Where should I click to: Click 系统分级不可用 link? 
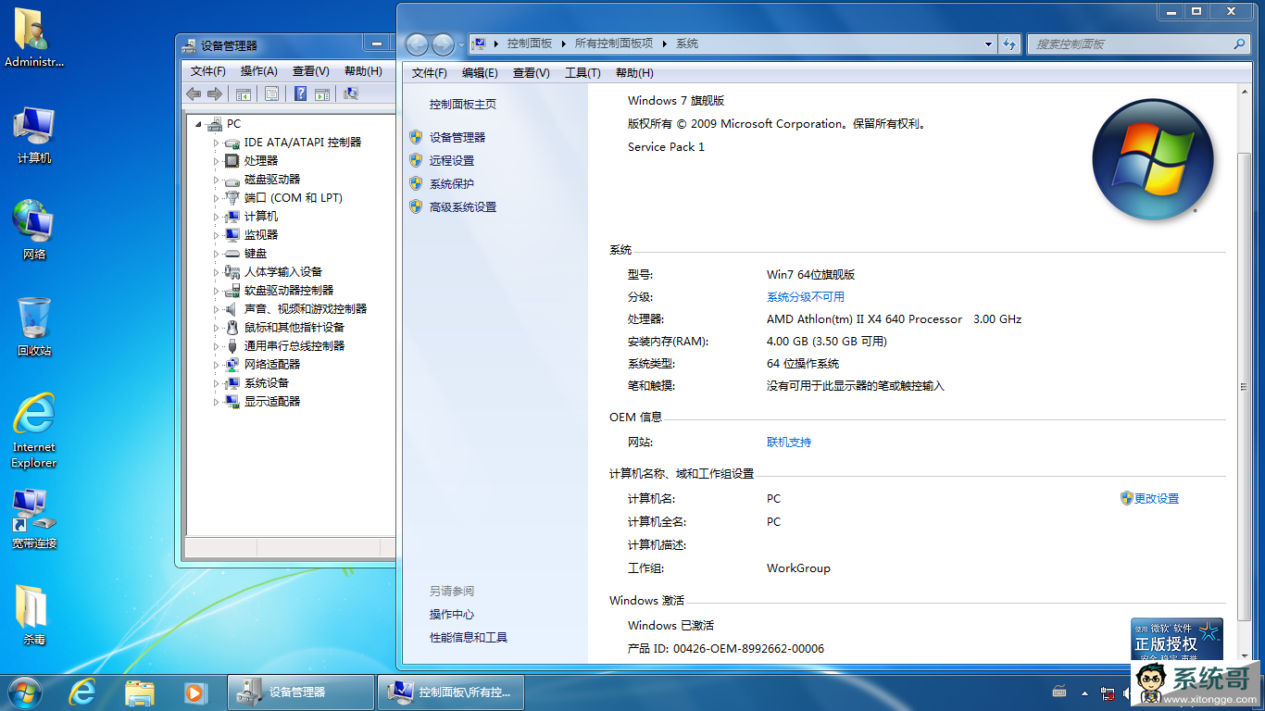pos(806,297)
